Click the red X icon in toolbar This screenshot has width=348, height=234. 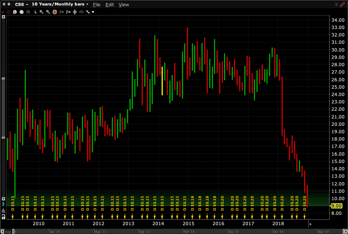(3, 12)
